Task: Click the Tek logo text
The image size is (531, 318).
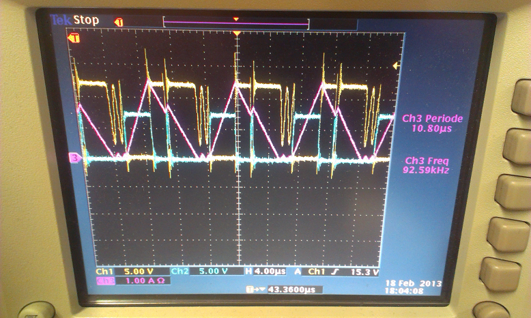Action: pos(61,20)
